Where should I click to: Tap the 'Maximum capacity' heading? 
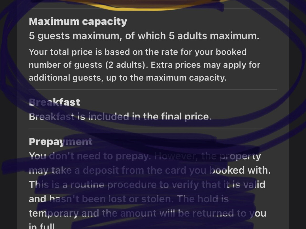pos(78,22)
